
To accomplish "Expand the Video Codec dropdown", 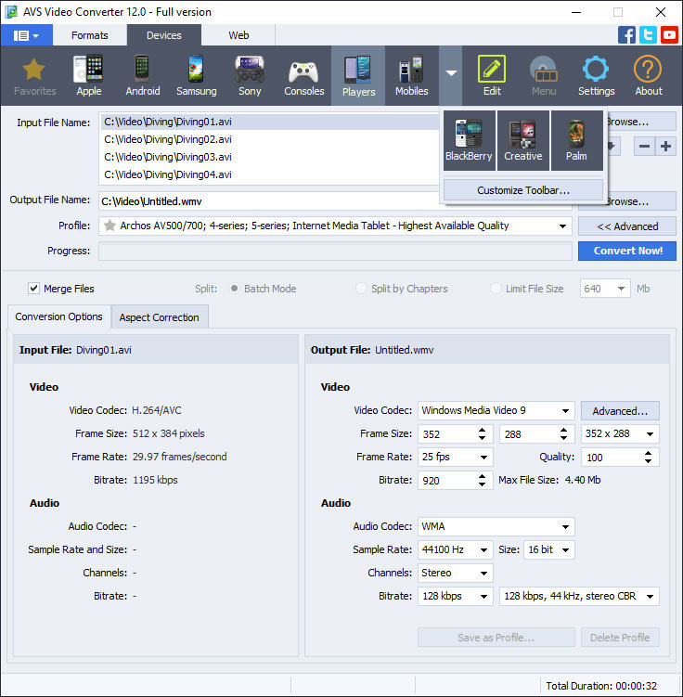I will [x=496, y=410].
